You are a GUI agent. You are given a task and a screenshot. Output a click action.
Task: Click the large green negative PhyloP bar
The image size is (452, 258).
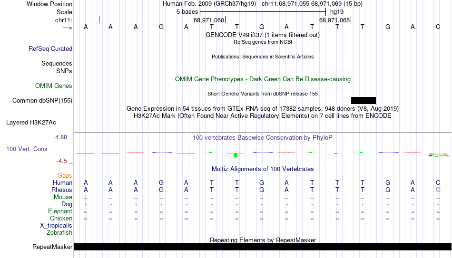pos(236,155)
